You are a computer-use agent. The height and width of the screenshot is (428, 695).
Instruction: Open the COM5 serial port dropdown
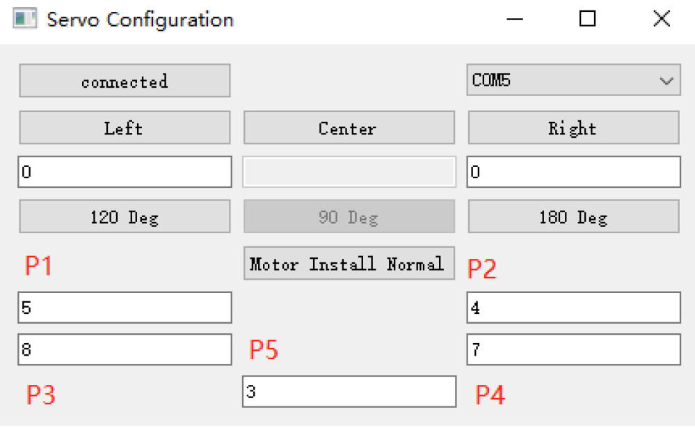coord(573,81)
